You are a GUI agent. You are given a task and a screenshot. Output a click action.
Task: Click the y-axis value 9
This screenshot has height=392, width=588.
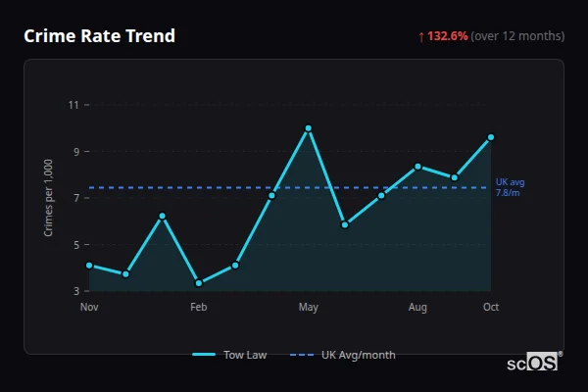pyautogui.click(x=76, y=152)
